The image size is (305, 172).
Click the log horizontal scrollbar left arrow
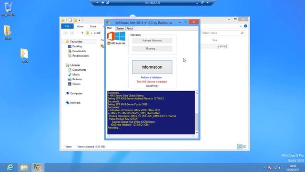click(109, 136)
